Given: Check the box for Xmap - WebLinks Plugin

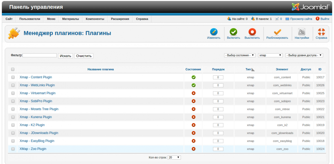Looking at the screenshot, I should point(13,85).
